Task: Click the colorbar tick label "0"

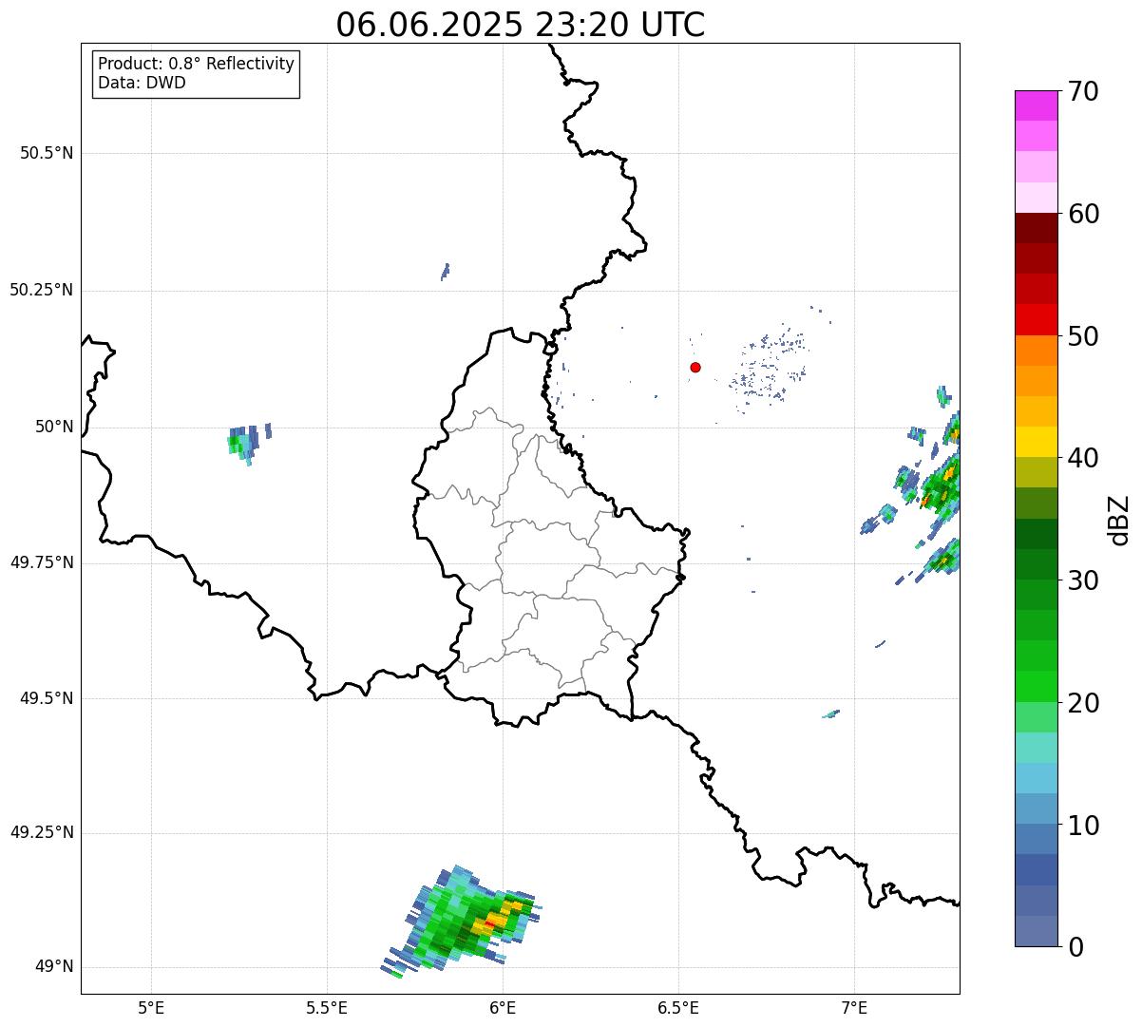Action: pos(1075,947)
